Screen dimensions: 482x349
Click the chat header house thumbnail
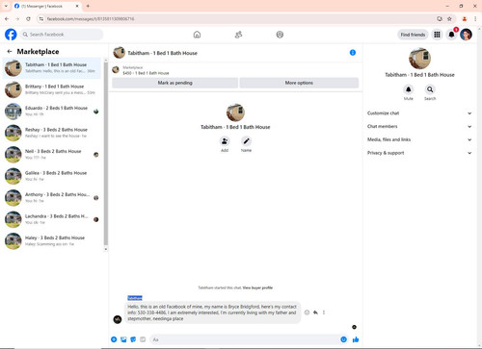coord(119,53)
